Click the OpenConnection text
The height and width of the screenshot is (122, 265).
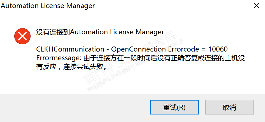pos(139,49)
